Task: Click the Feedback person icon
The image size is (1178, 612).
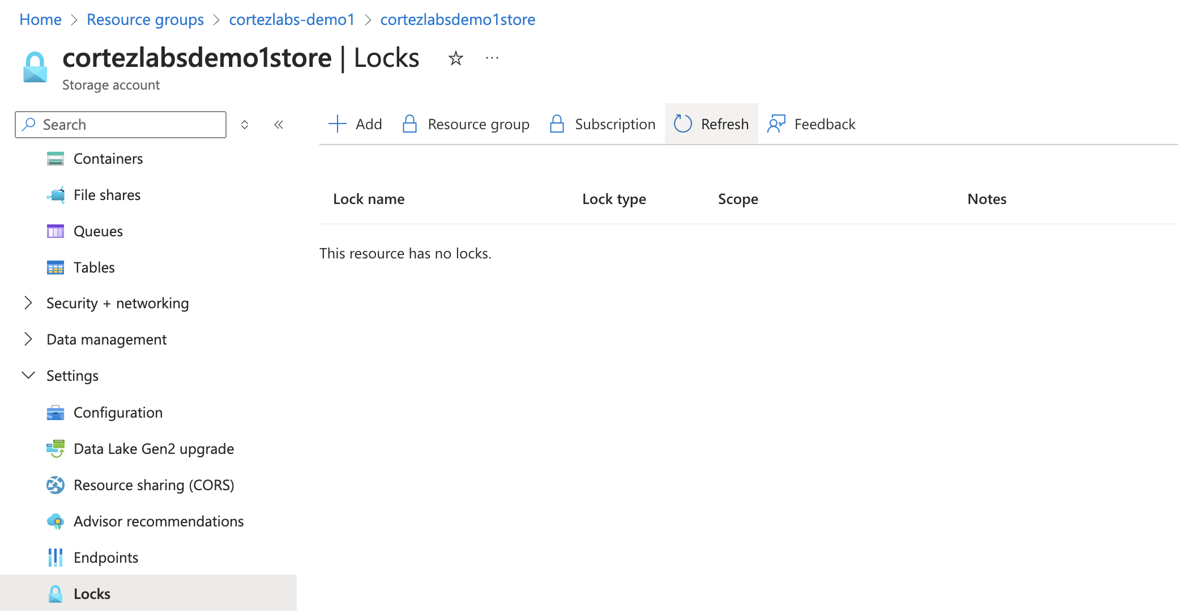Action: pos(776,124)
